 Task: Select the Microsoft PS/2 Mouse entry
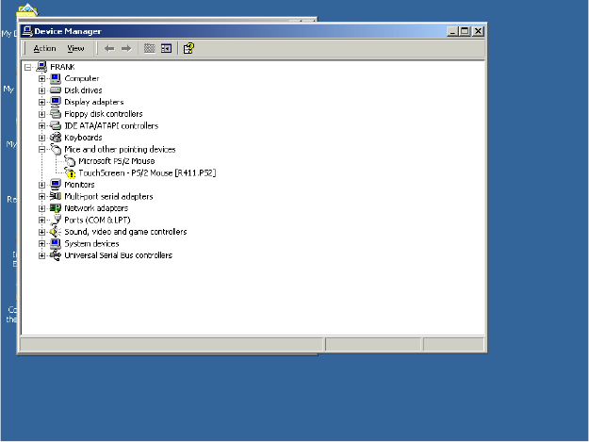[x=117, y=161]
